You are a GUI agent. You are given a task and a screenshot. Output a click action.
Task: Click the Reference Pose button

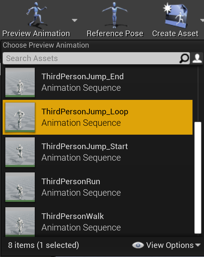click(x=115, y=33)
